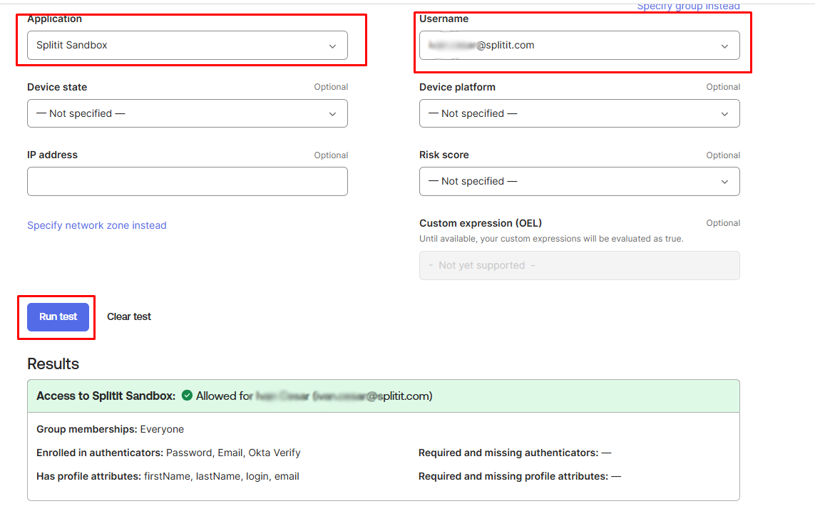815x526 pixels.
Task: Open the Username dropdown with splitit.com email
Action: tap(579, 45)
